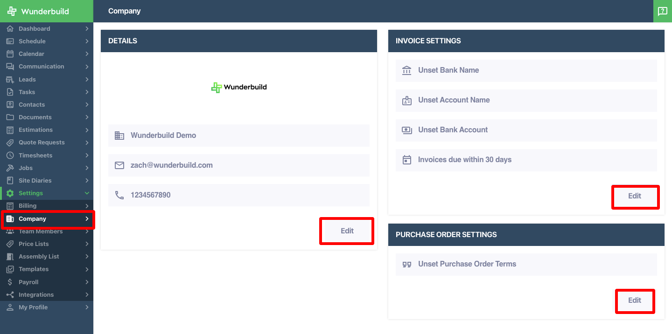Viewport: 672px width, 334px height.
Task: Click the Billing sidebar icon
Action: 10,206
